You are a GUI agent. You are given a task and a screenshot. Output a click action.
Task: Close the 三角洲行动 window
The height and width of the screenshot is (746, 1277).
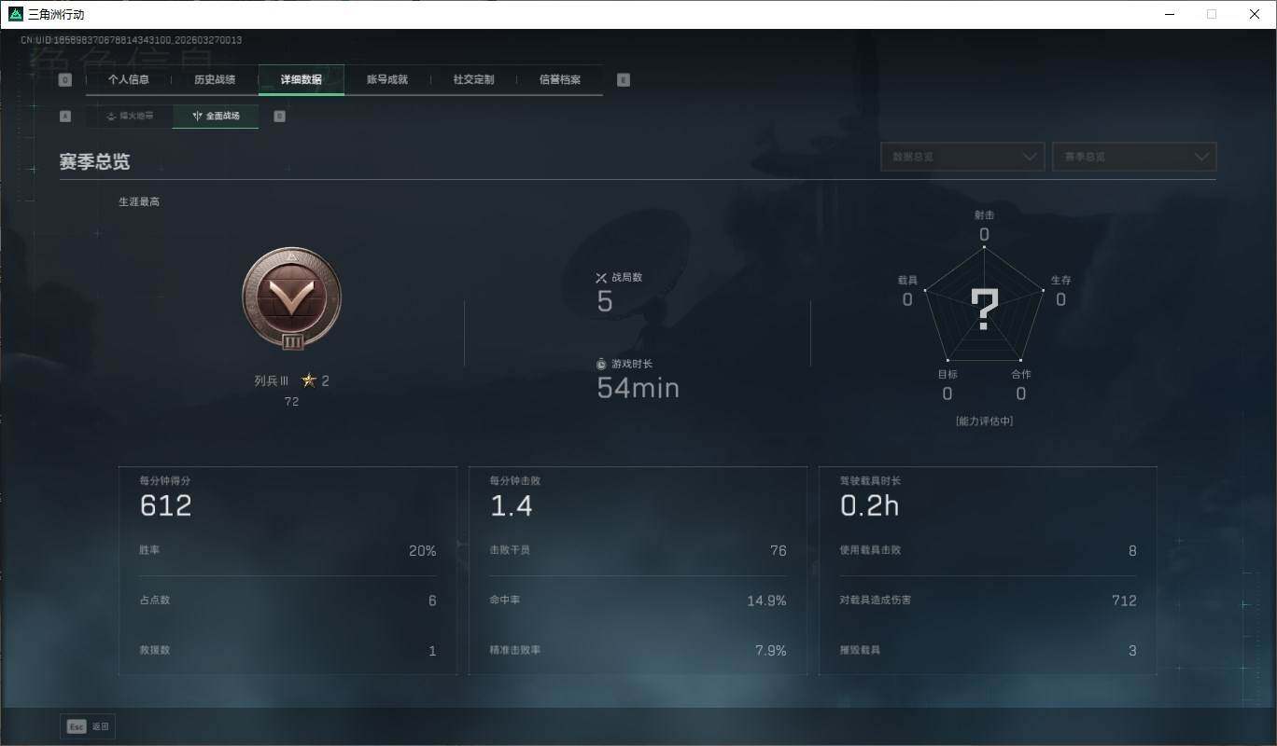1255,14
